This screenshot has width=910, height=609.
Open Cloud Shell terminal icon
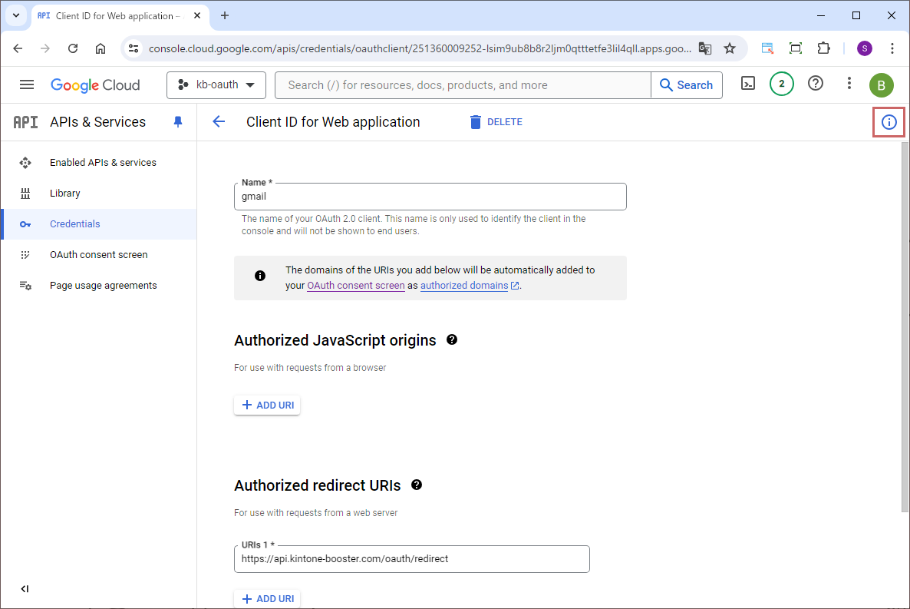(748, 84)
